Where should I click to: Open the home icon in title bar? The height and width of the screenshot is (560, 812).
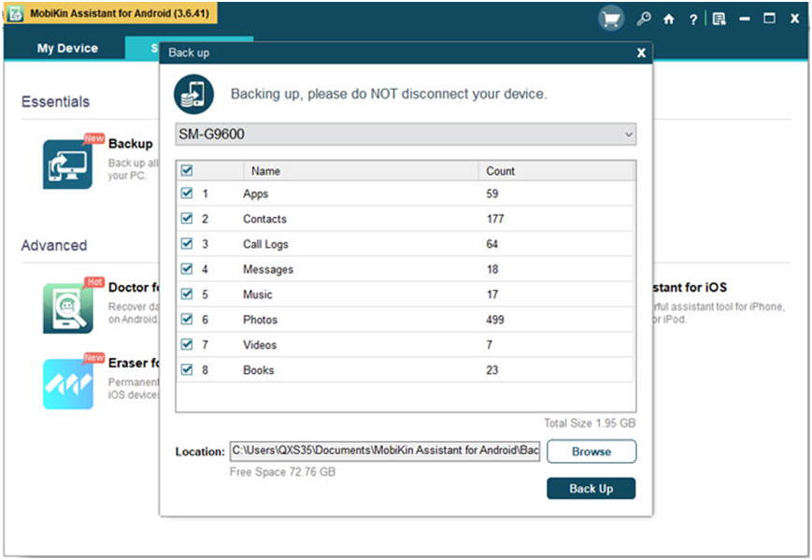point(668,19)
